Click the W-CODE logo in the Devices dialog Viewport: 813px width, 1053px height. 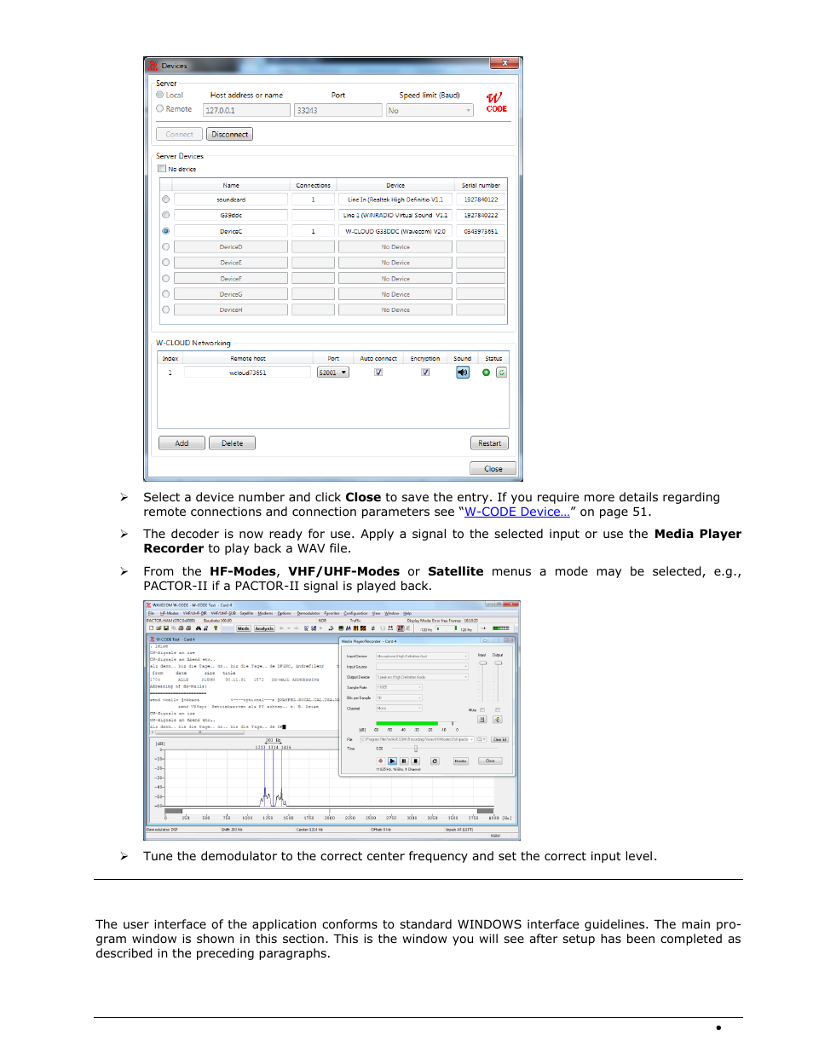[x=496, y=102]
